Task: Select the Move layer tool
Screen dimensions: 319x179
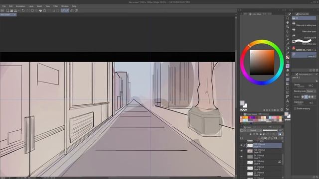Action: (288, 31)
